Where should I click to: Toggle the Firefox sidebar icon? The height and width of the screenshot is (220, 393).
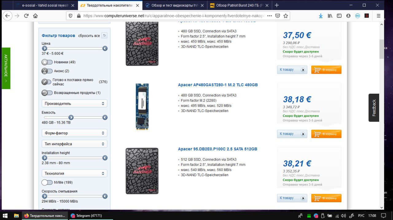click(339, 16)
